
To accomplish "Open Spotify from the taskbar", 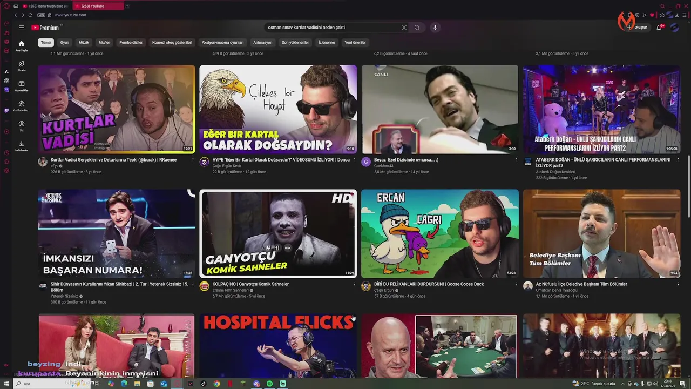I will tap(269, 384).
